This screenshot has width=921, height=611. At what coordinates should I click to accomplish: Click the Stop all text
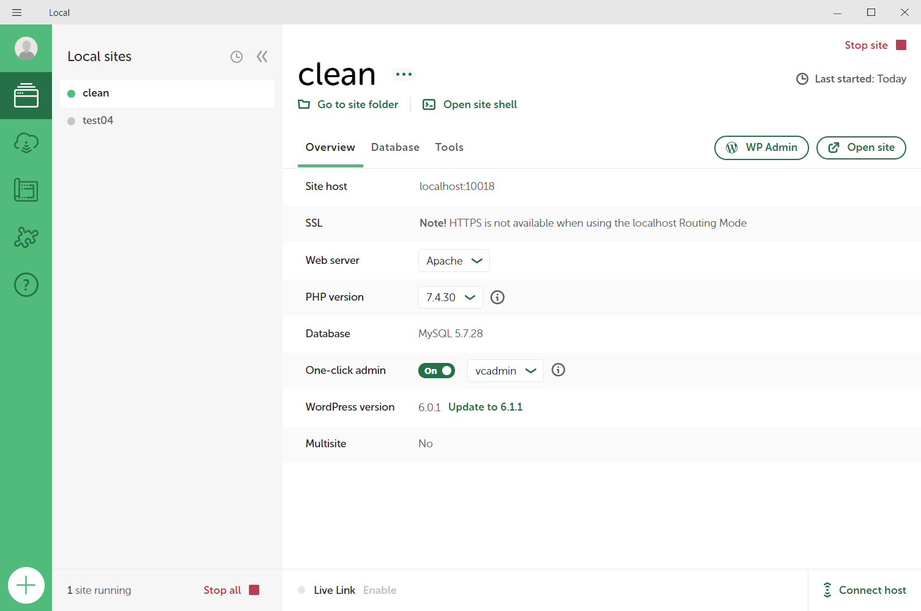222,590
